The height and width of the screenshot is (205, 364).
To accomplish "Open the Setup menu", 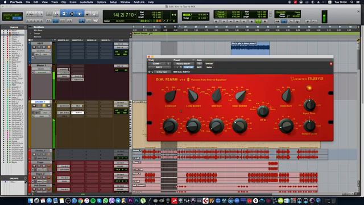I will (x=113, y=2).
